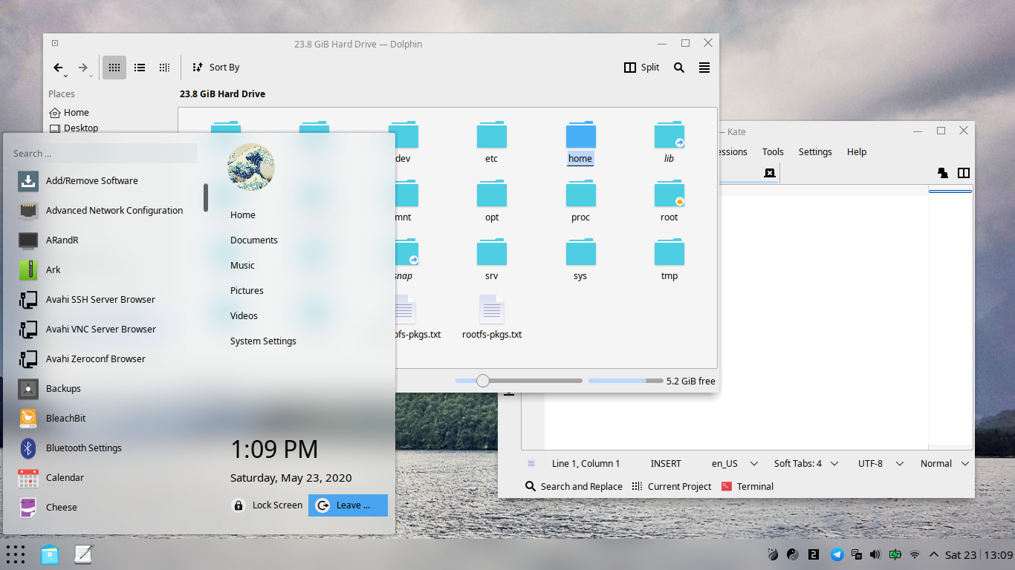Open Kate's Help menu
This screenshot has width=1015, height=570.
tap(857, 152)
